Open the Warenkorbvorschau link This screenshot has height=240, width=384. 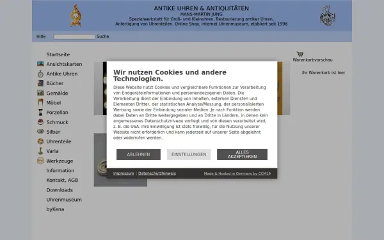[312, 60]
